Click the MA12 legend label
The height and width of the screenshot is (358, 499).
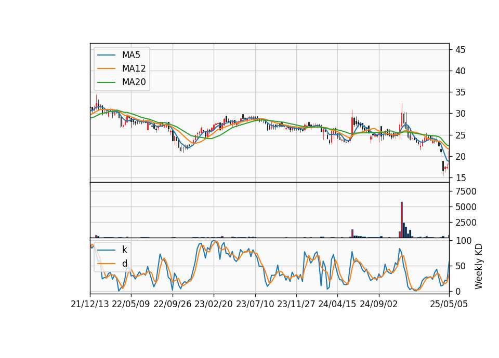click(134, 68)
